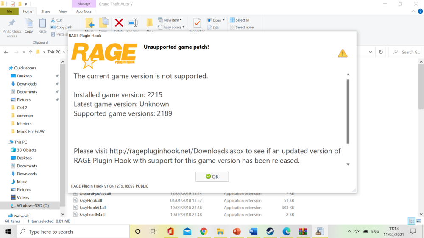Click the Cut scissors command

click(56, 20)
